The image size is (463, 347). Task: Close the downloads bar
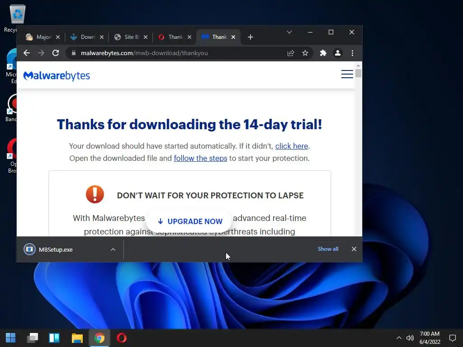354,249
